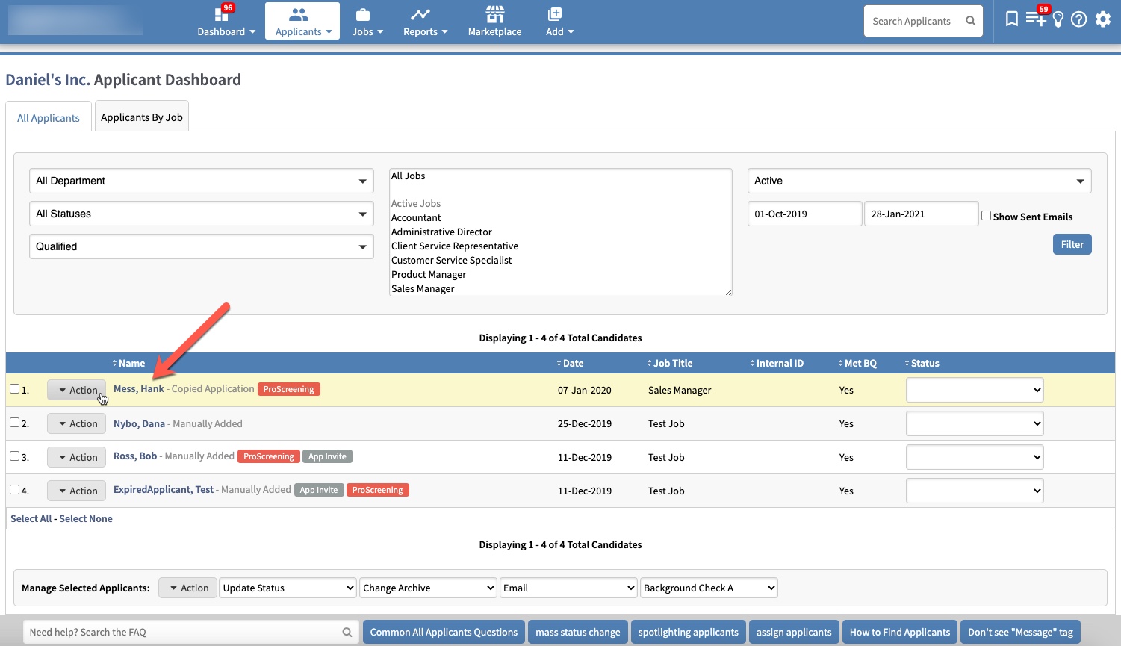Open the Dashboard grid icon

coord(222,14)
